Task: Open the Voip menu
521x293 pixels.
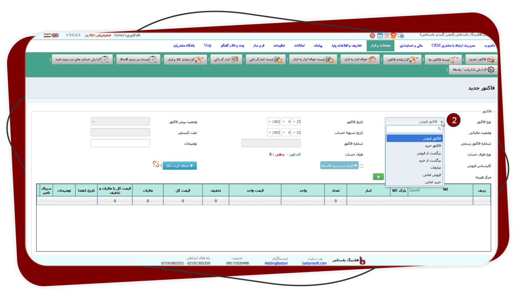Action: point(208,45)
